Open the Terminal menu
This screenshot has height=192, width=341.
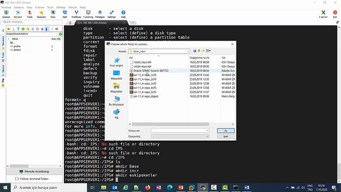(6, 7)
